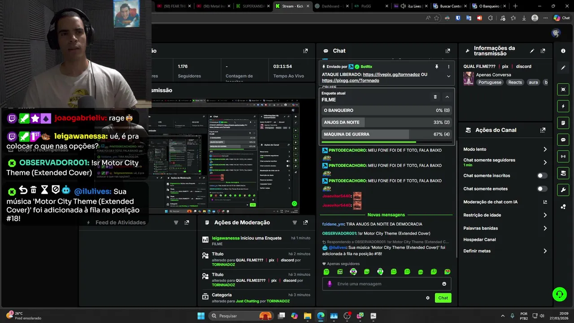Pop out the Ações de Moderação panel
Image resolution: width=574 pixels, height=323 pixels.
305,223
